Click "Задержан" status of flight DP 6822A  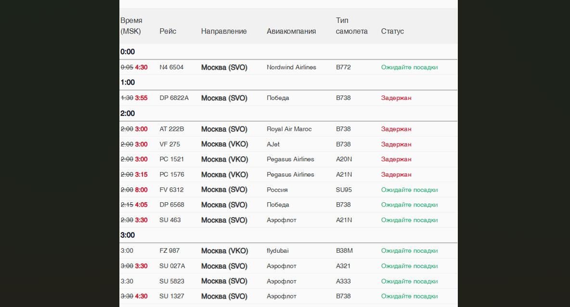pyautogui.click(x=396, y=98)
